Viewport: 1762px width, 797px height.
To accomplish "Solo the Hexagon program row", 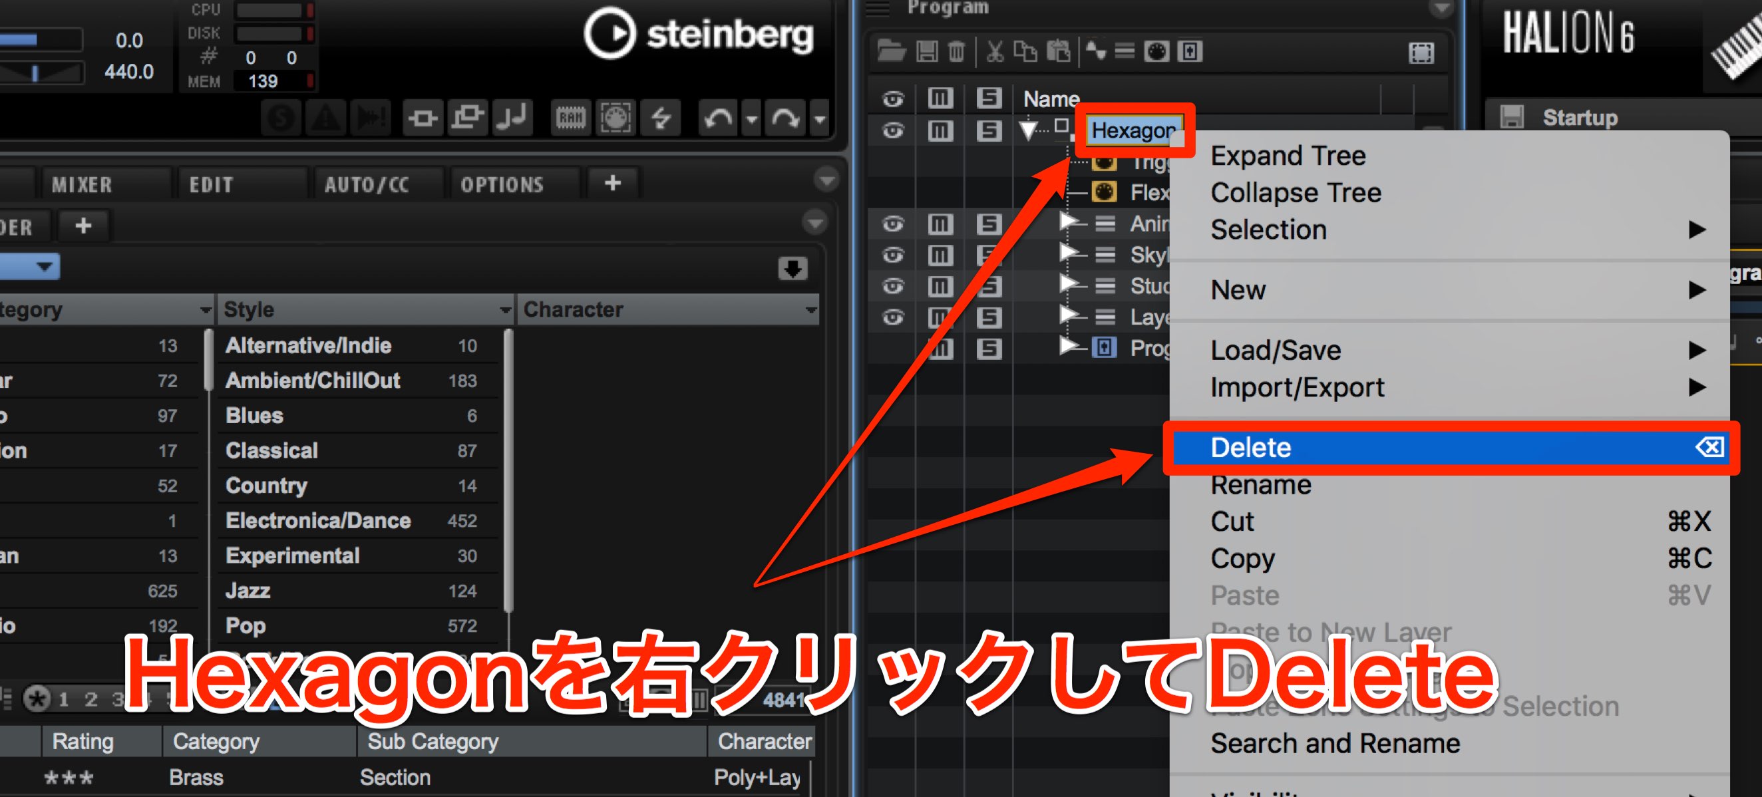I will pyautogui.click(x=988, y=130).
